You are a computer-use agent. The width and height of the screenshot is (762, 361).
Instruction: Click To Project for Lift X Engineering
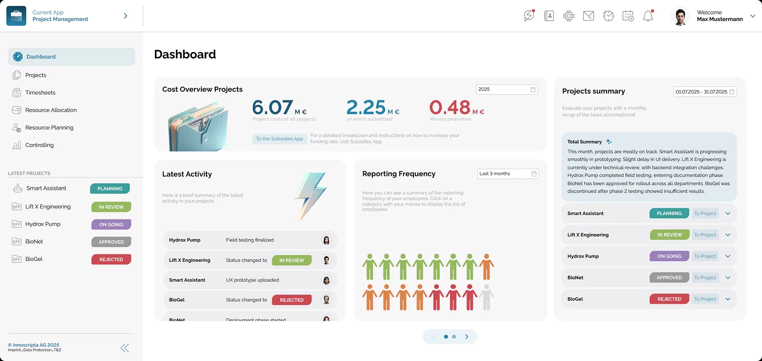click(x=705, y=235)
